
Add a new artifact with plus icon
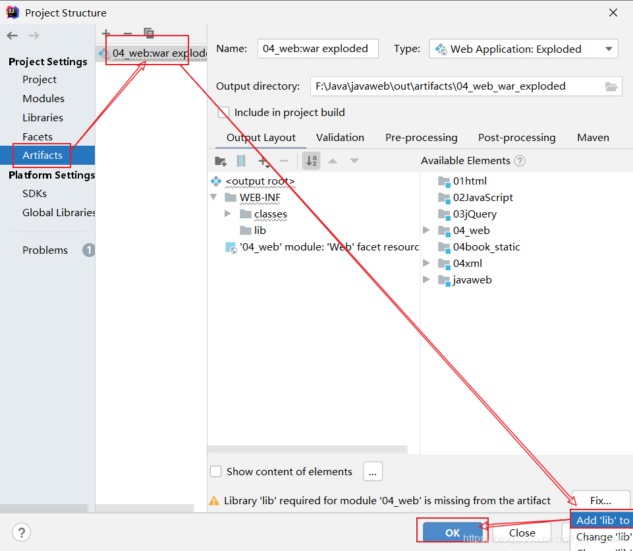pos(106,33)
